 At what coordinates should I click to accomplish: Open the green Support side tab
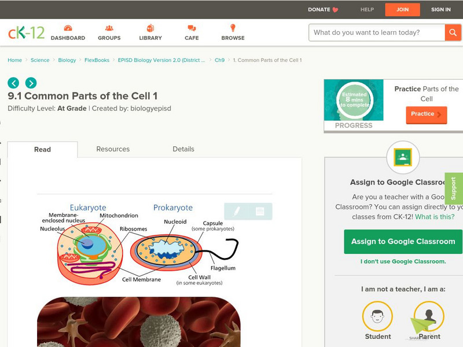pos(454,189)
